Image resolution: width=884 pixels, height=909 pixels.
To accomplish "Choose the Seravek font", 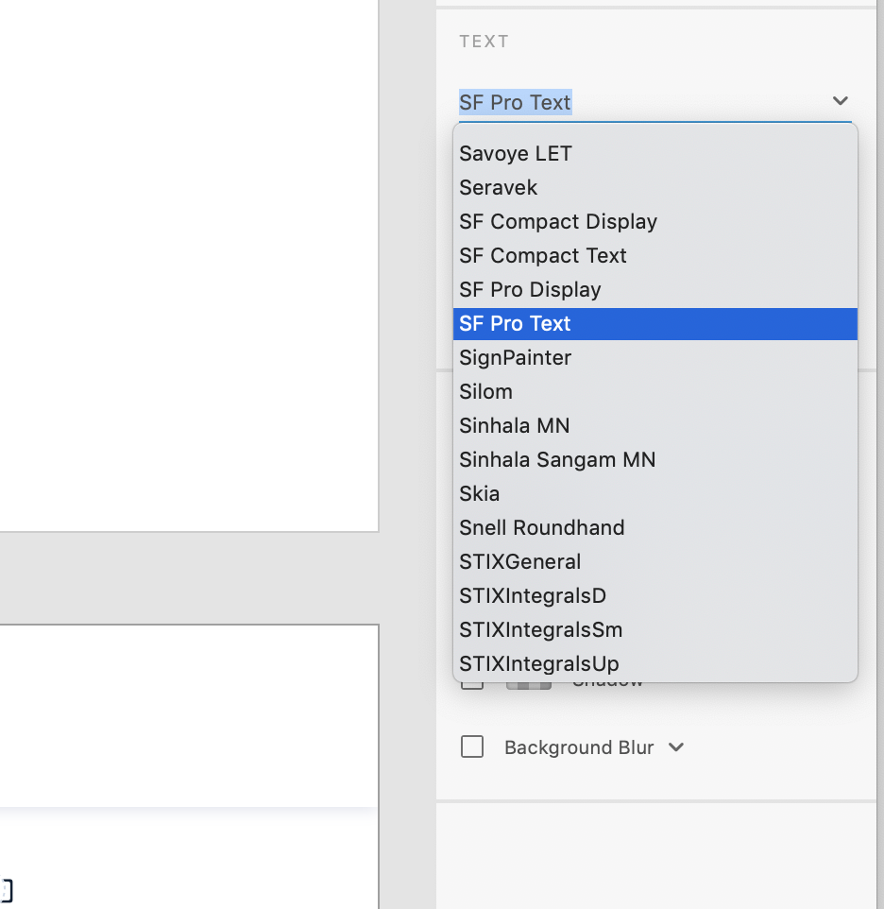I will point(499,187).
